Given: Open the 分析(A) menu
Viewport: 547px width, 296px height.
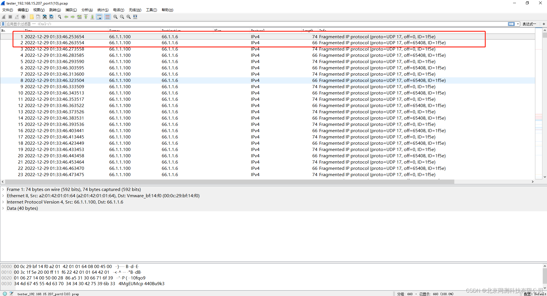Looking at the screenshot, I should pyautogui.click(x=87, y=10).
